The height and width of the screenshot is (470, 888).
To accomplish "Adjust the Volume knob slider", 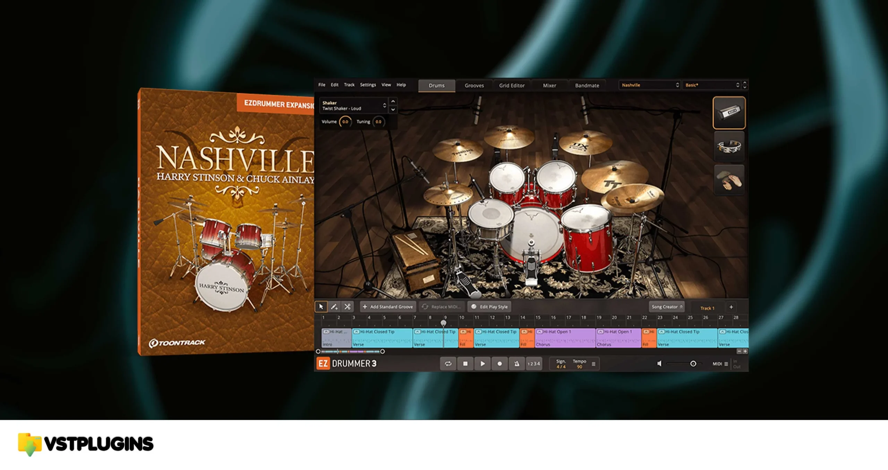I will [x=344, y=122].
